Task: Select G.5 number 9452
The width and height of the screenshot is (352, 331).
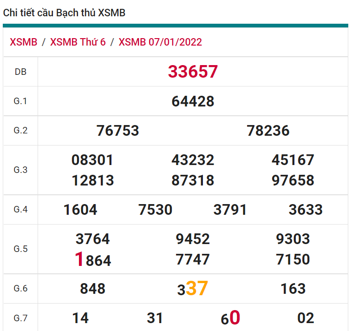Action: click(x=193, y=239)
